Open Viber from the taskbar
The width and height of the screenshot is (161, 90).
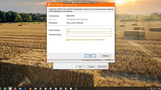point(61,88)
